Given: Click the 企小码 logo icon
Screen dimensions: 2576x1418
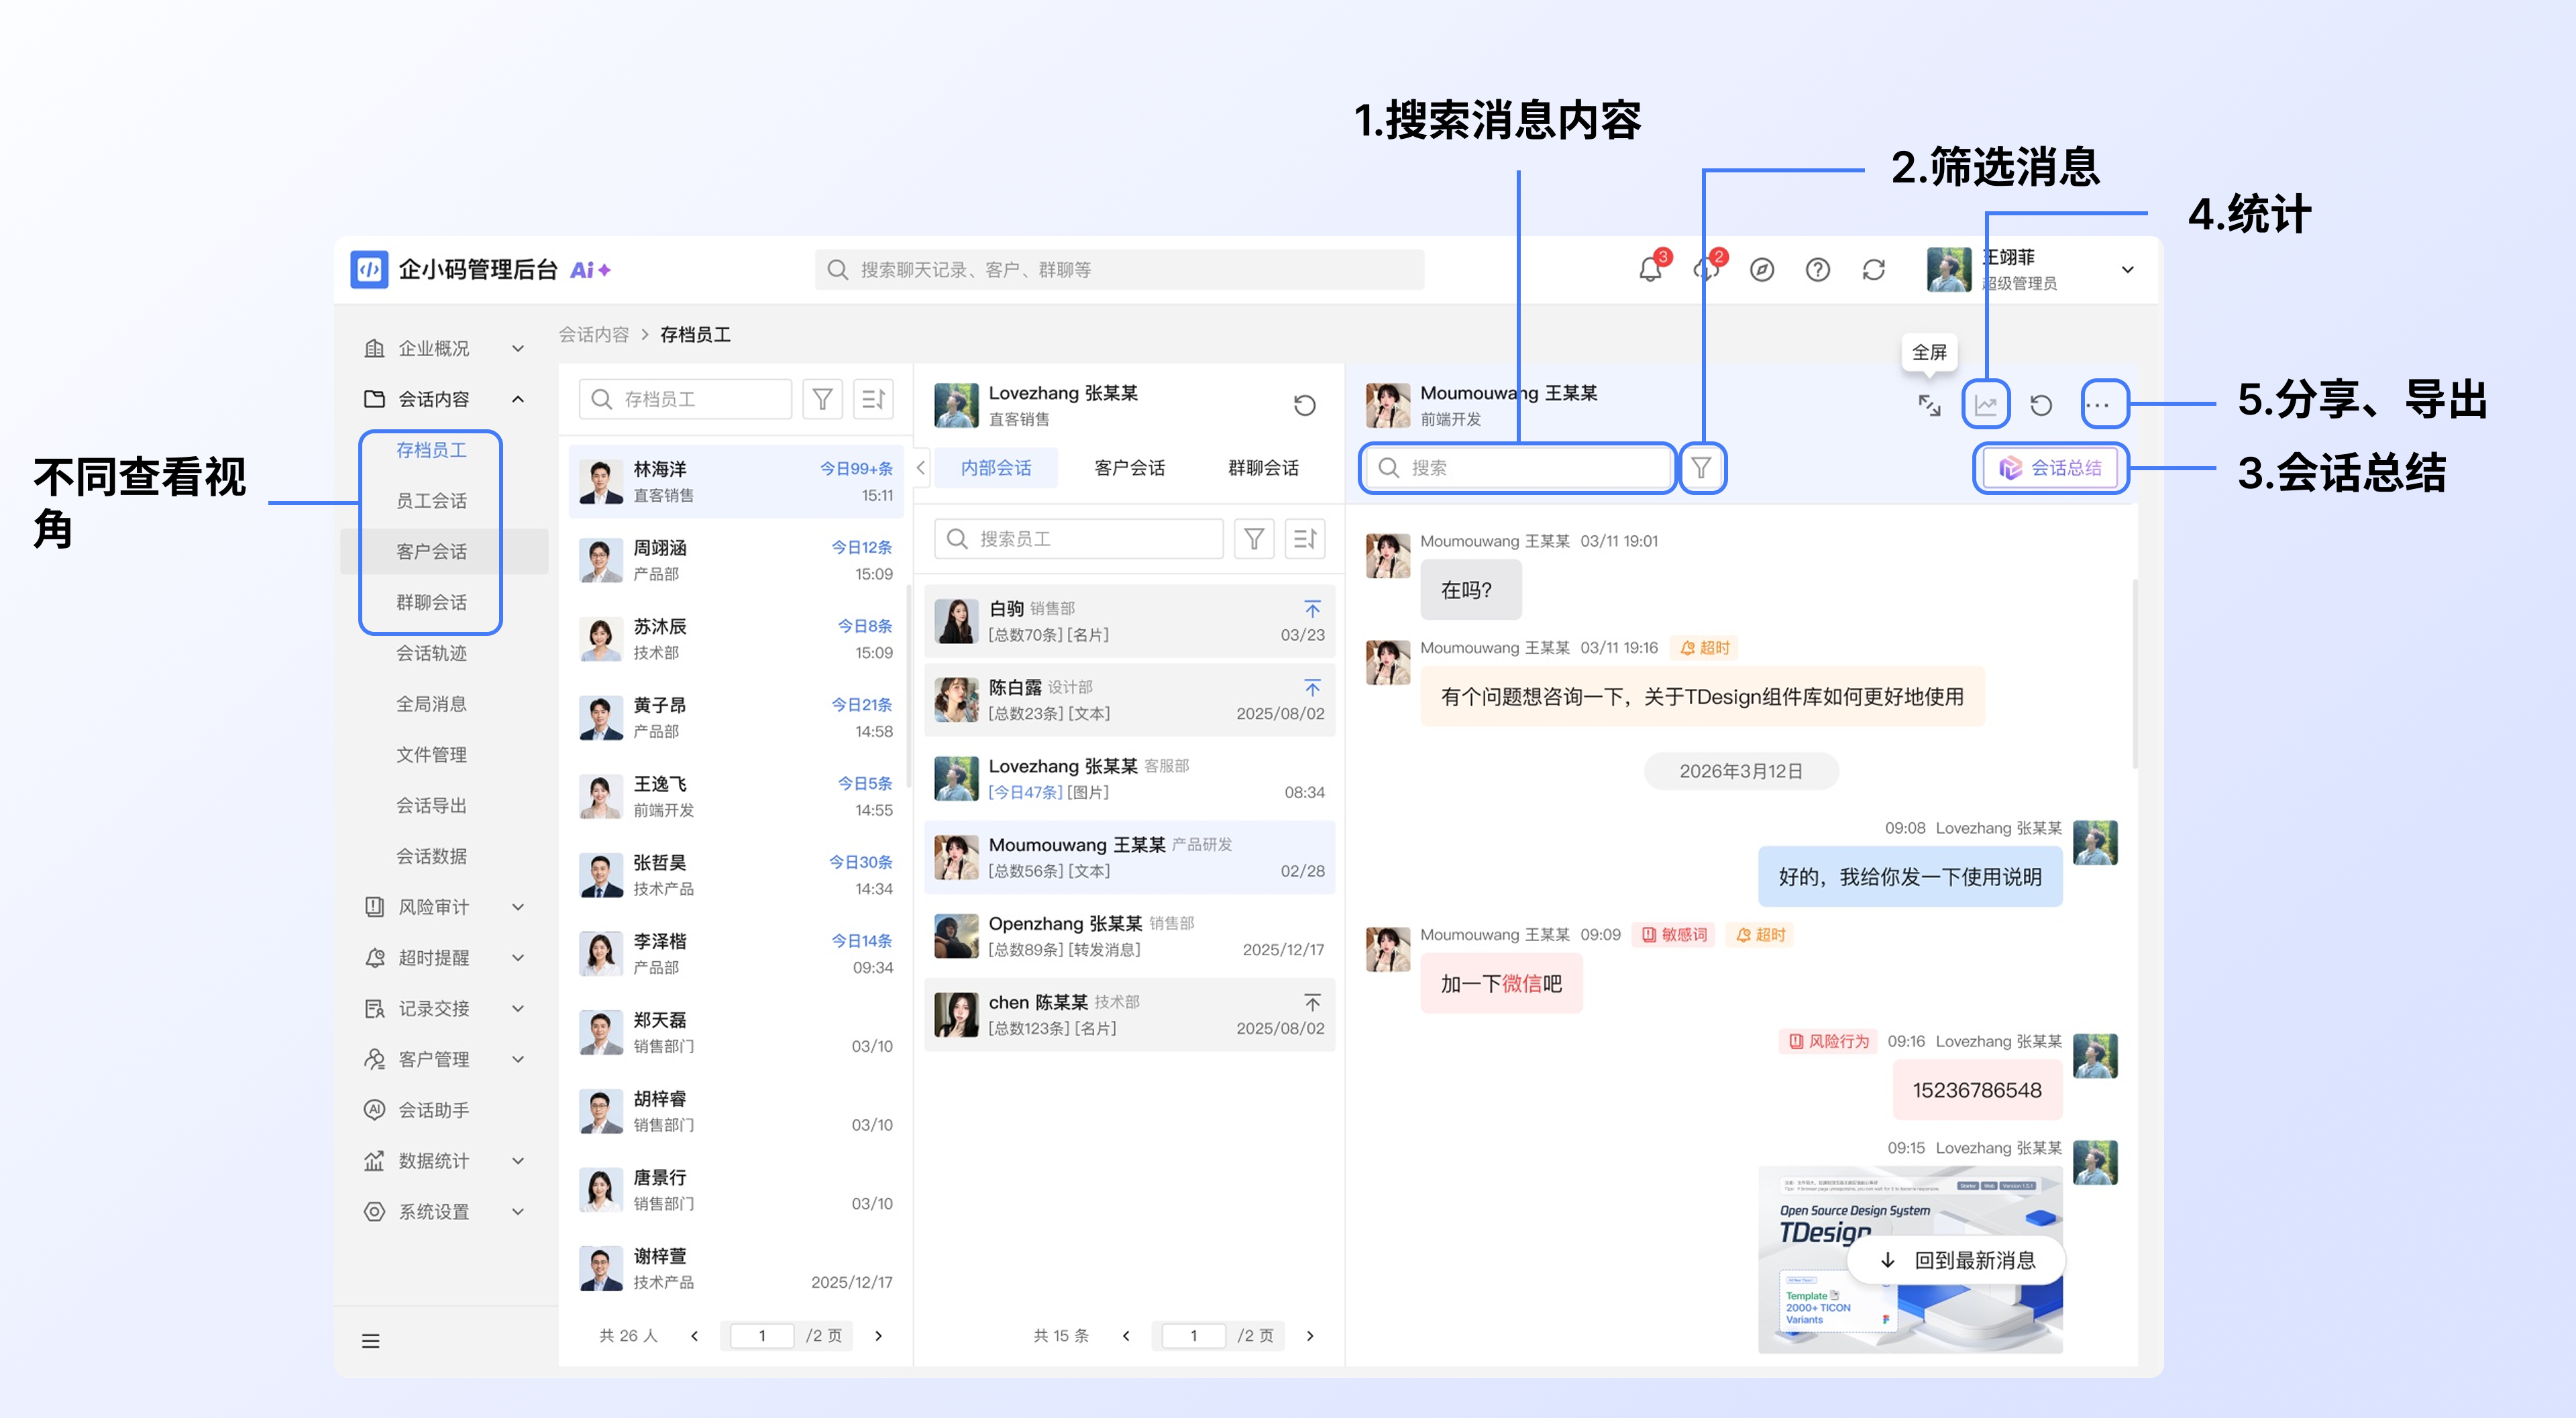Looking at the screenshot, I should [369, 270].
